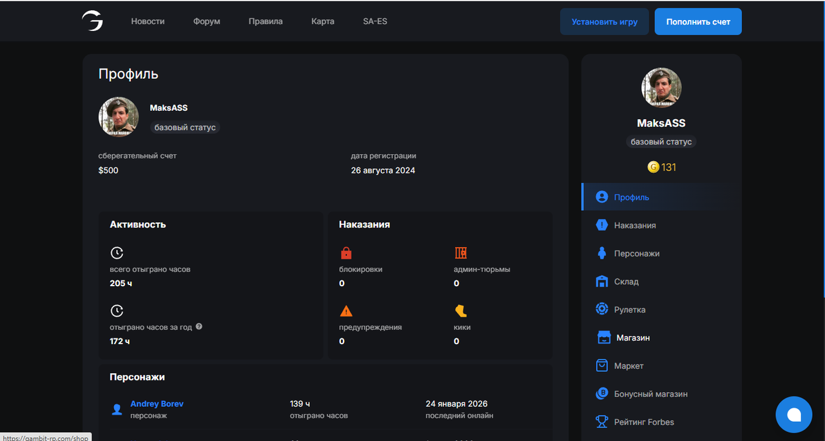Go to Наказания in the sidebar menu
Viewport: 825px width, 441px height.
[x=635, y=225]
